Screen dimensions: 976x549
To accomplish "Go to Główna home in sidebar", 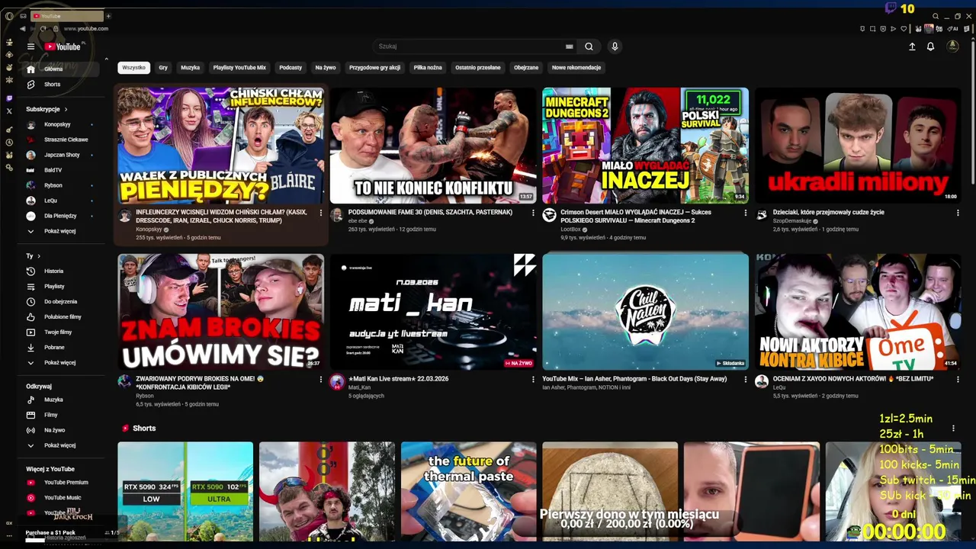I will (x=61, y=69).
